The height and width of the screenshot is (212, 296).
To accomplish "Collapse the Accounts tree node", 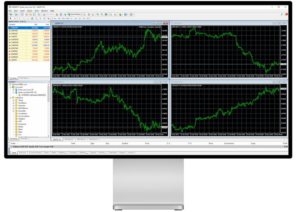I will [x=11, y=87].
